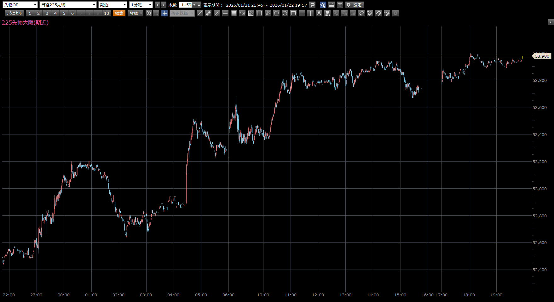Switch to chart preset 3
Viewport: 554px width, 302px height.
(47, 13)
